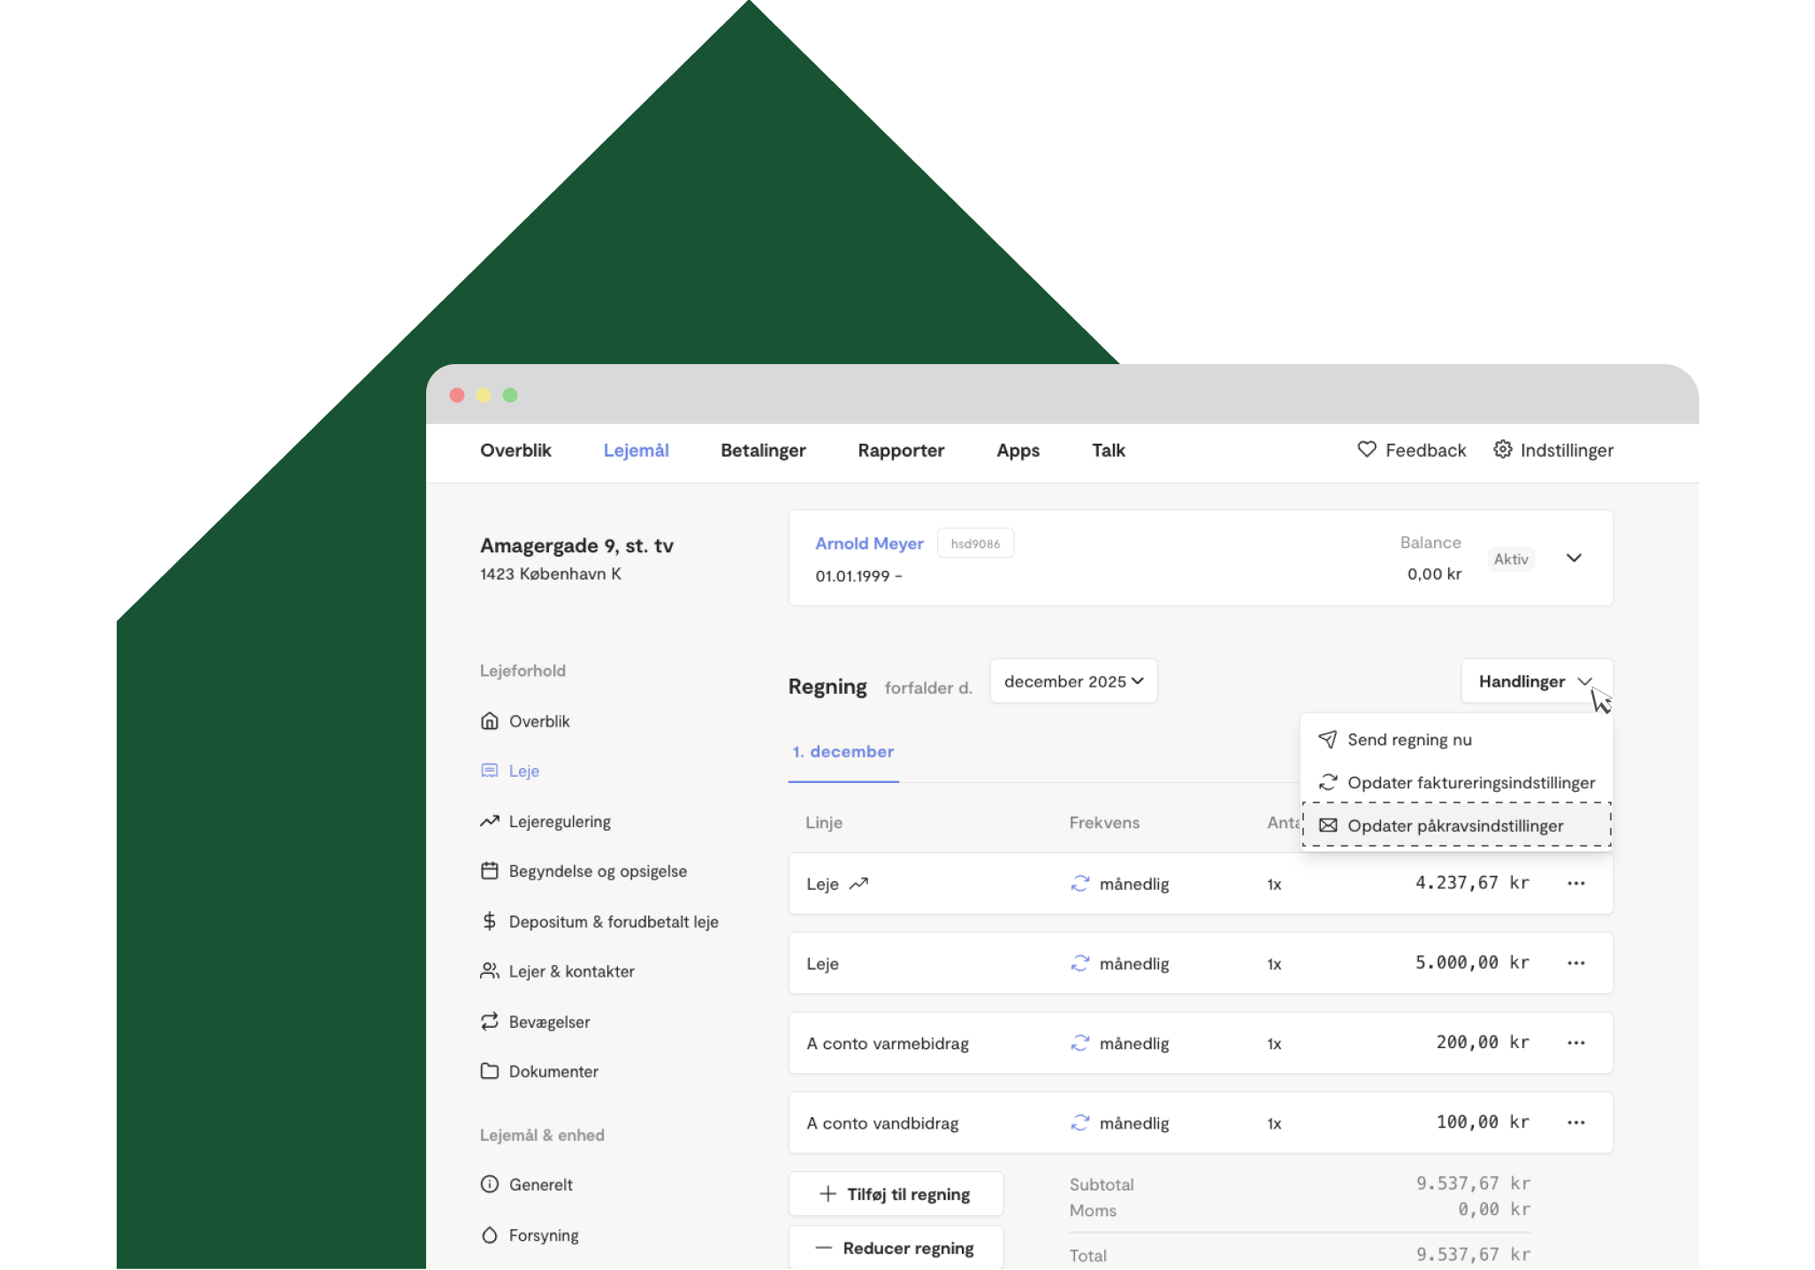Viewport: 1815px width, 1270px height.
Task: Open the Betalinger top navigation tab
Action: (x=763, y=451)
